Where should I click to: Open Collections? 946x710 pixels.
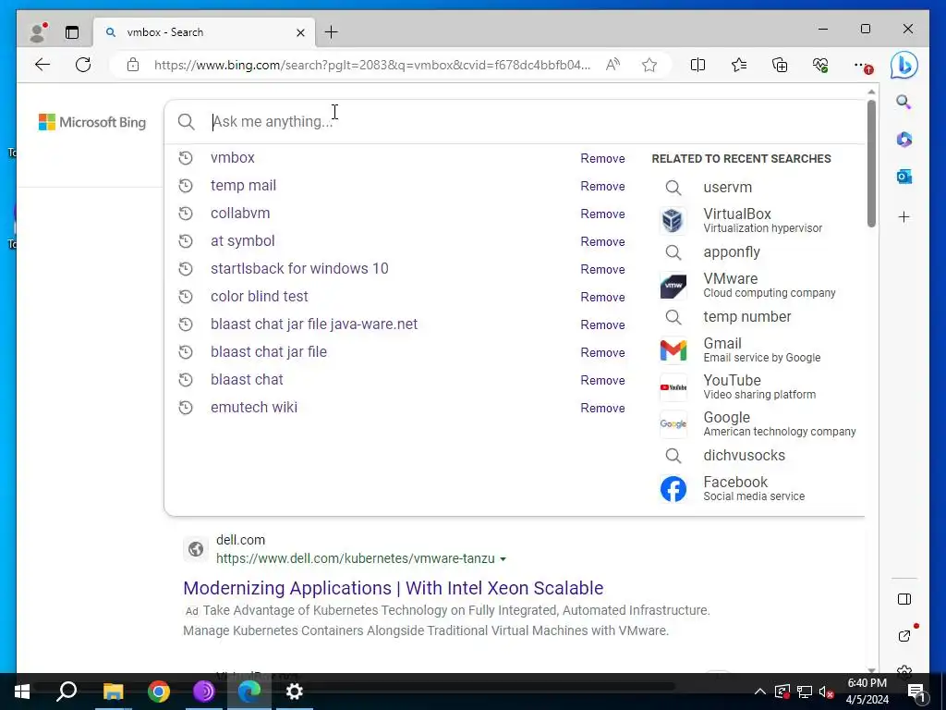pyautogui.click(x=780, y=65)
